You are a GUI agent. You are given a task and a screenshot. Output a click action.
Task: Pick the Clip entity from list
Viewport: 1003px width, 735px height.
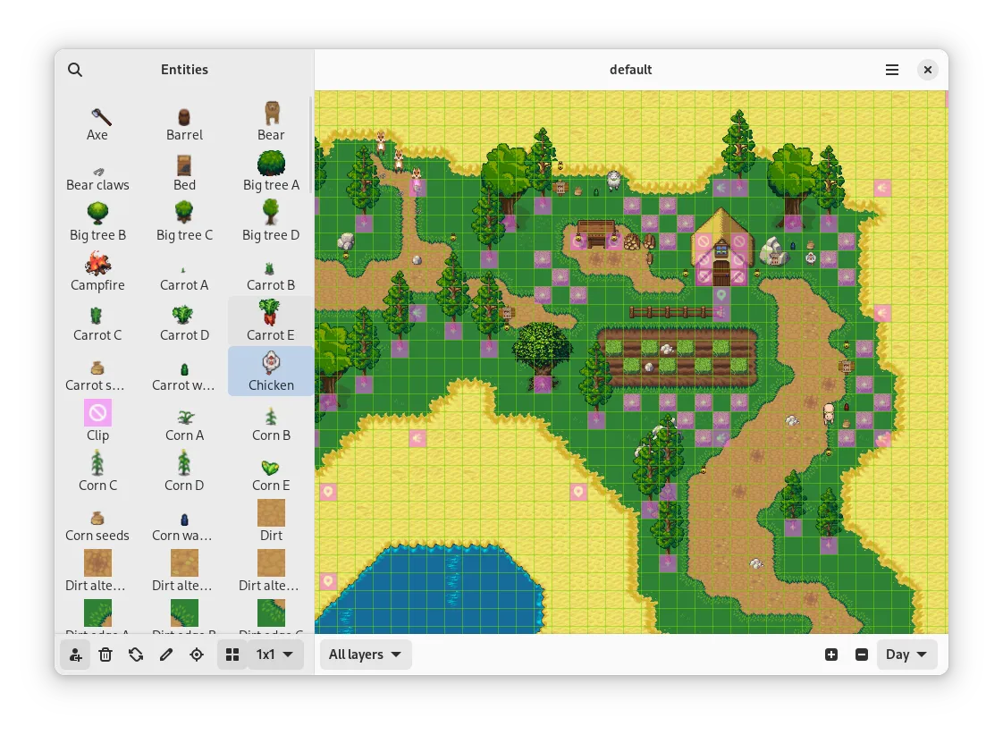click(x=97, y=421)
